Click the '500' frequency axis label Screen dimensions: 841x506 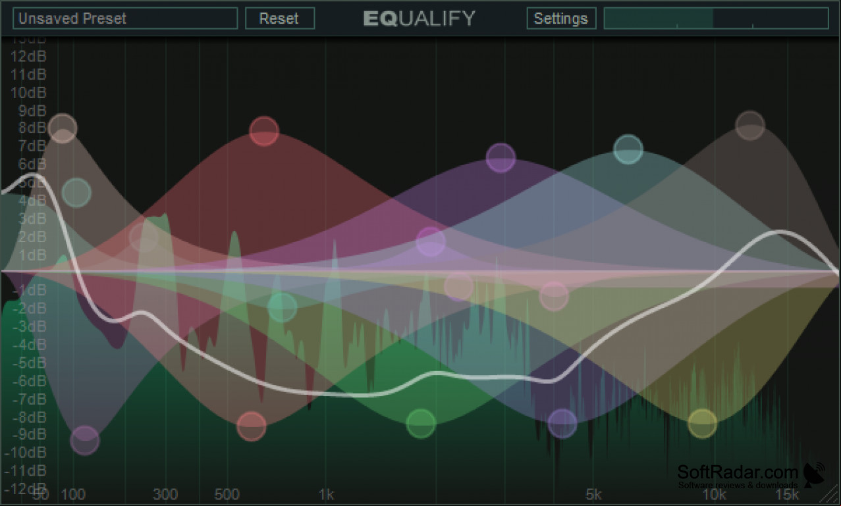(x=227, y=495)
